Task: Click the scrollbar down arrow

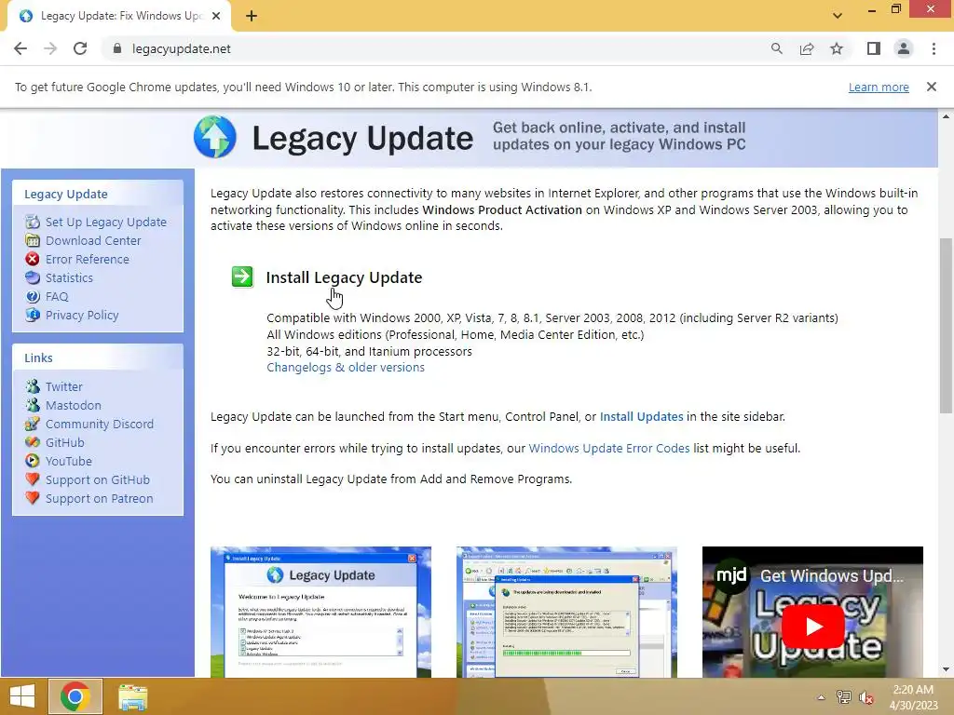Action: pyautogui.click(x=946, y=669)
